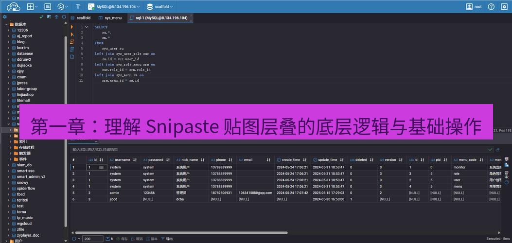512x243 pixels.
Task: Toggle sort on phone column
Action: (230, 160)
